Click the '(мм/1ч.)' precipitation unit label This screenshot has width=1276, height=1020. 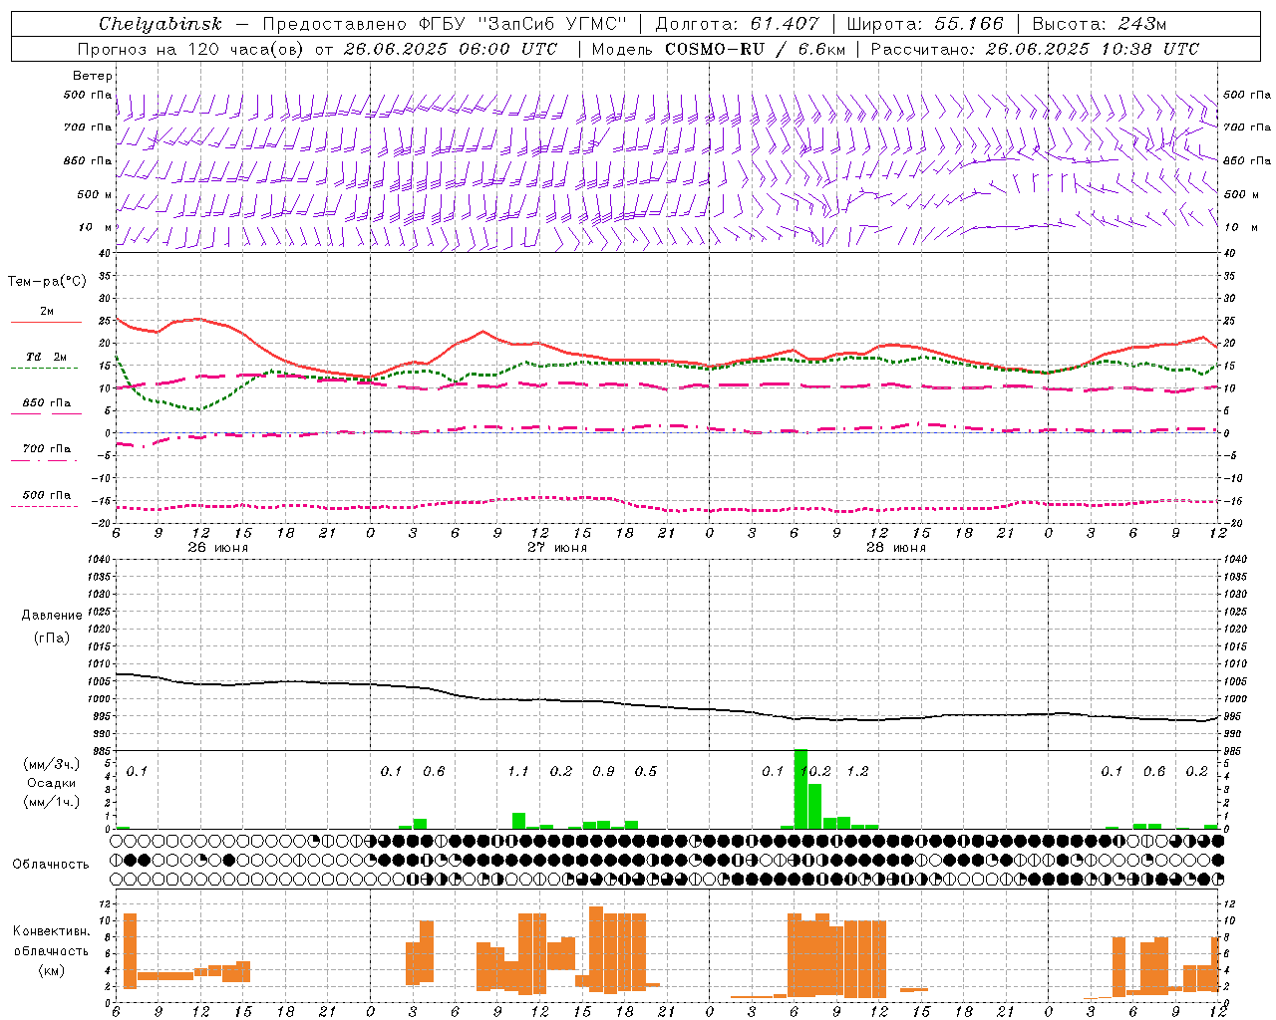click(x=51, y=802)
